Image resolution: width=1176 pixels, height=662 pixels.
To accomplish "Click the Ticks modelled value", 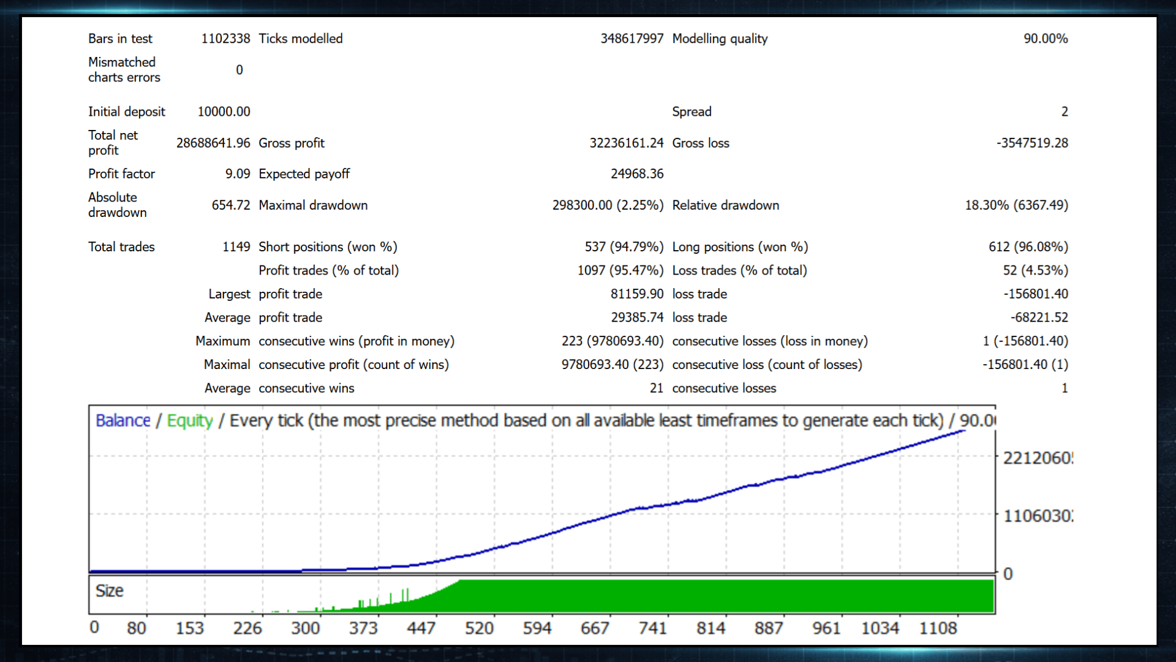I will [631, 39].
